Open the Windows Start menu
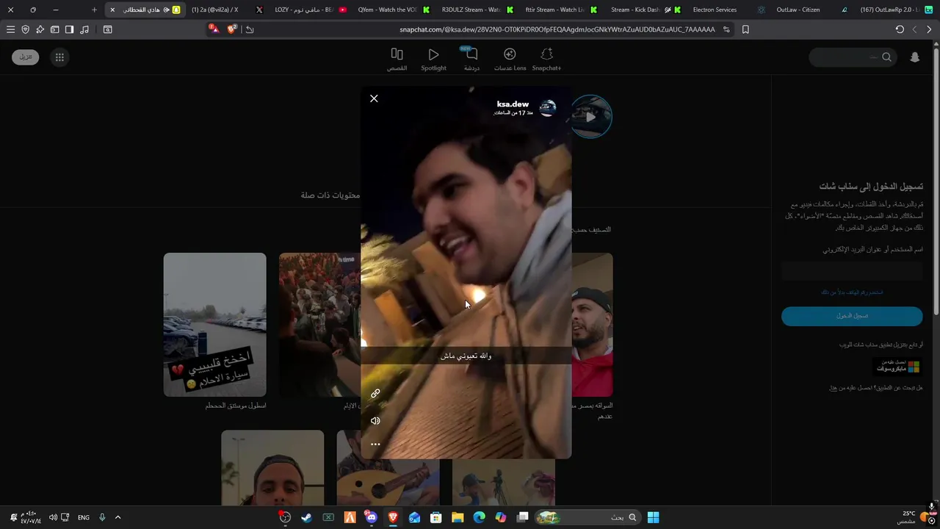The image size is (940, 529). point(653,517)
